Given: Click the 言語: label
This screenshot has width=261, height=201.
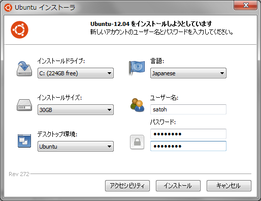Looking at the screenshot, I should (x=157, y=61).
